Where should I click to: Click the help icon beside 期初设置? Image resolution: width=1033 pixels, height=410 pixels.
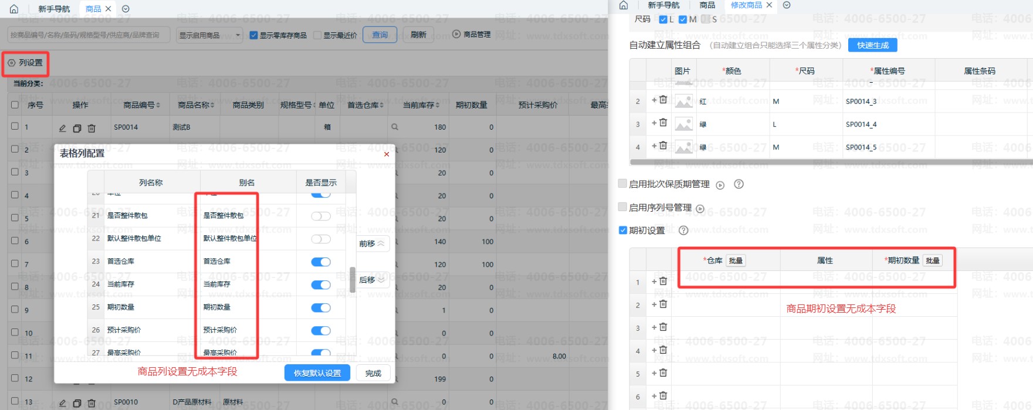point(683,231)
